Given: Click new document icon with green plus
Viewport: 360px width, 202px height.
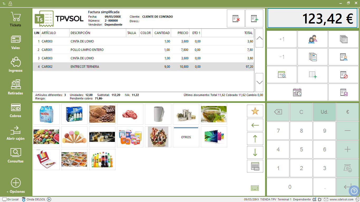Looking at the screenshot, I should (x=254, y=18).
